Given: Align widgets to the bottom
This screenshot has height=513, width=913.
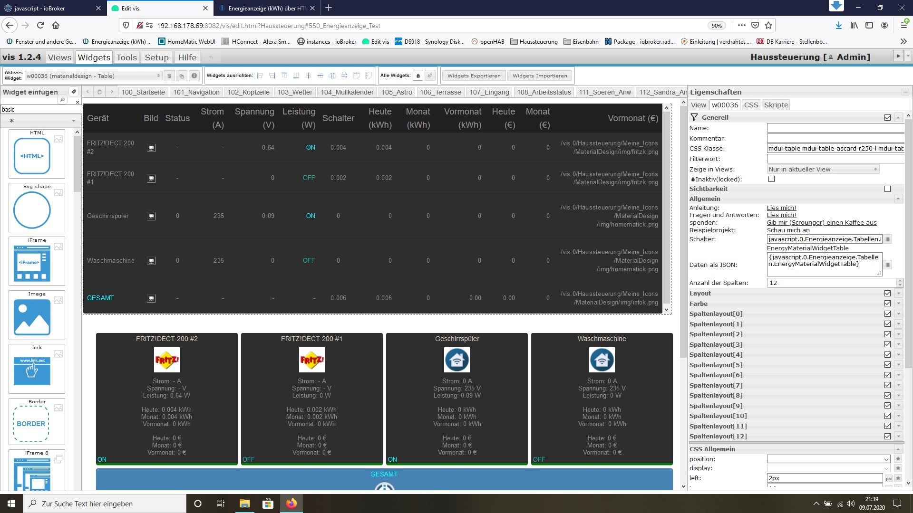Looking at the screenshot, I should [296, 76].
